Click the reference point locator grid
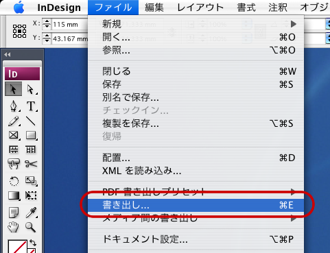Screen dimensions: 330x253 (19, 31)
